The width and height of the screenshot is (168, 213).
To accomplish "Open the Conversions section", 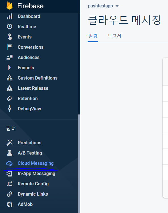I will (x=31, y=47).
